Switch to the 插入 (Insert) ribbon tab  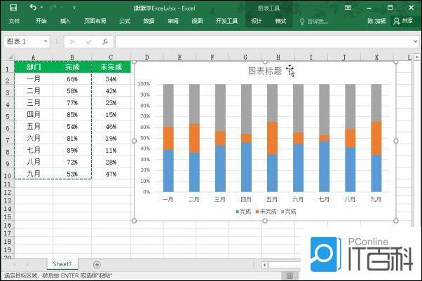click(x=65, y=21)
